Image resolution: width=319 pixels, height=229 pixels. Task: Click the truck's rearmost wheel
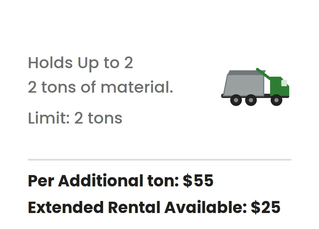[236, 100]
